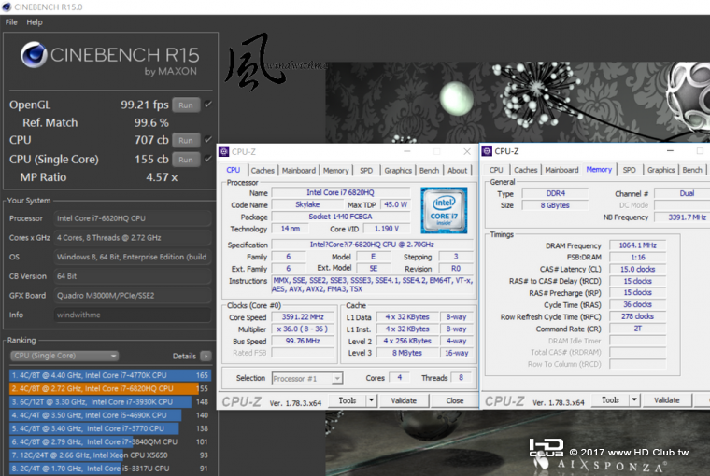The image size is (710, 476).
Task: Toggle the OpenGL test checkbox
Action: coord(207,105)
